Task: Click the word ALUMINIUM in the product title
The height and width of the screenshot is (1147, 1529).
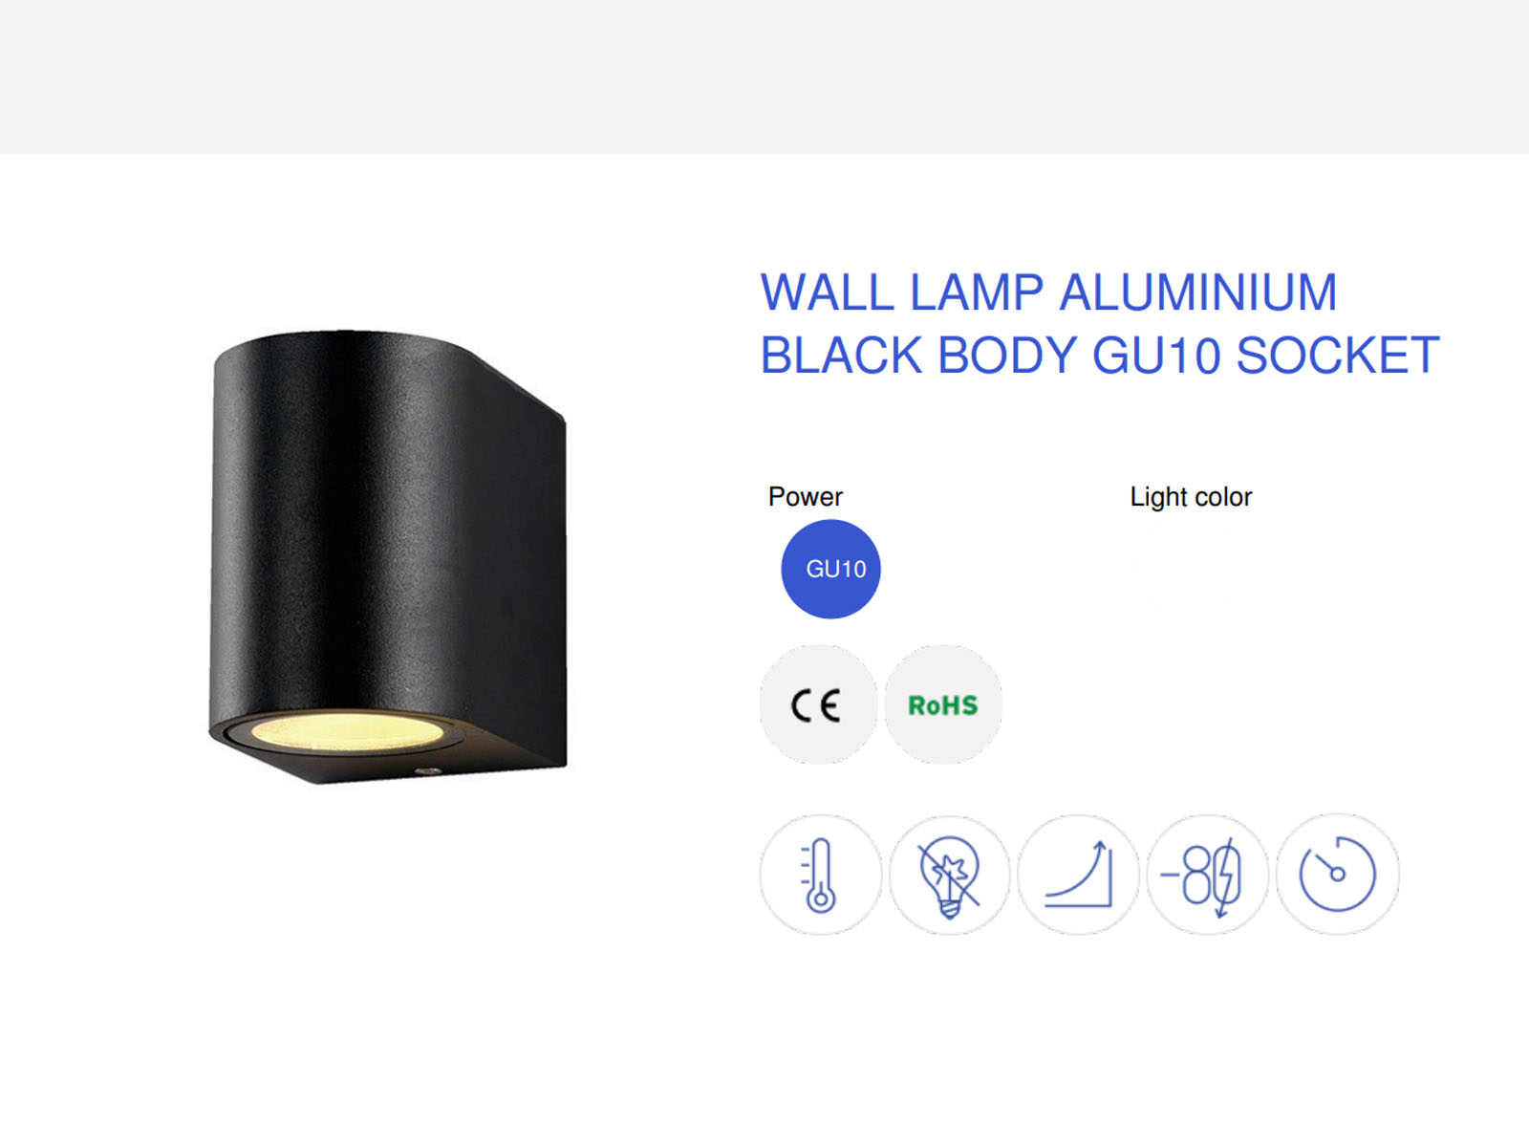Action: (1198, 292)
